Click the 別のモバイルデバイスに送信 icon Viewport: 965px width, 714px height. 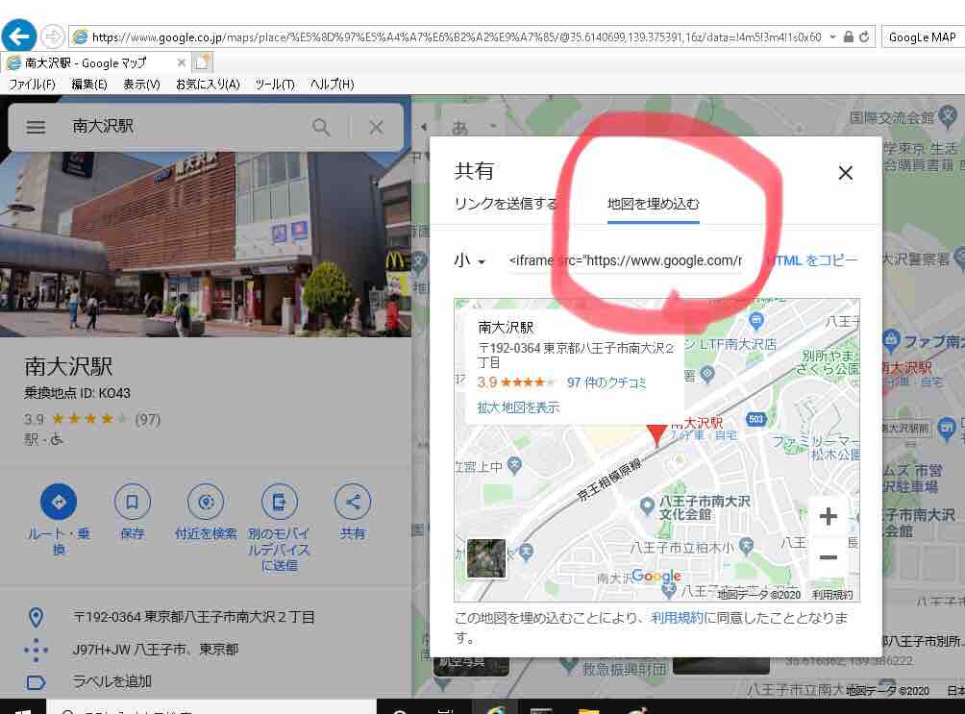click(x=279, y=502)
